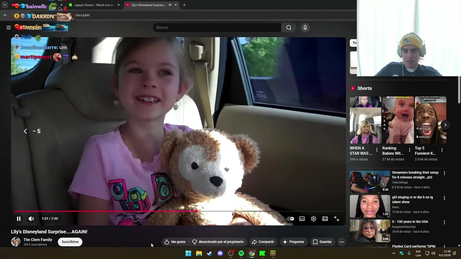The height and width of the screenshot is (259, 461).
Task: Open the more actions ellipsis under the video
Action: click(x=342, y=242)
